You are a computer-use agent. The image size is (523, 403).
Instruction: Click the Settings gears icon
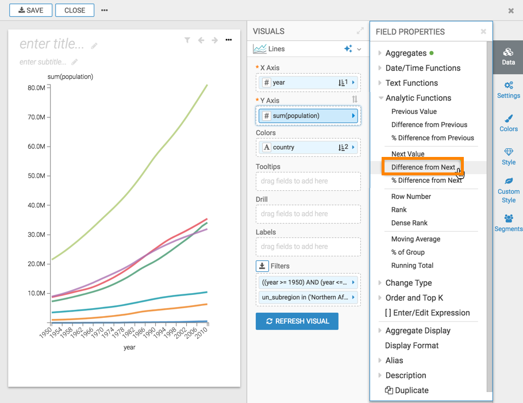508,90
